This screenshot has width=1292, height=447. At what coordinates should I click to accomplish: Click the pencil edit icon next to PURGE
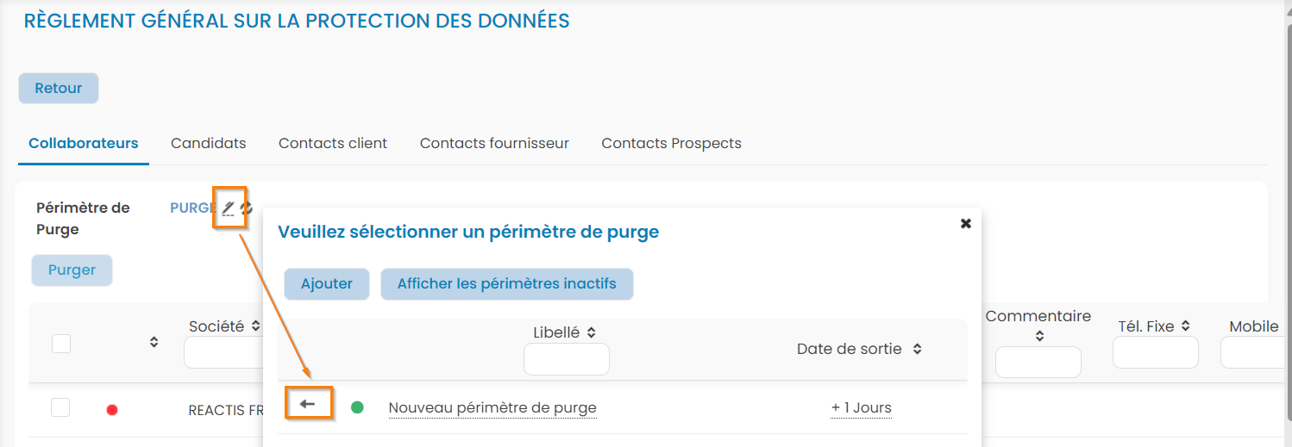coord(228,208)
